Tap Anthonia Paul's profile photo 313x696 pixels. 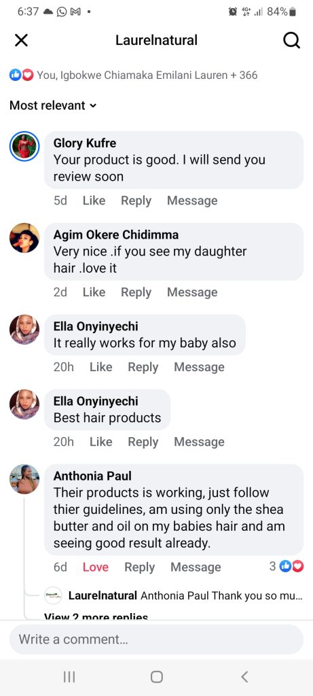click(24, 479)
